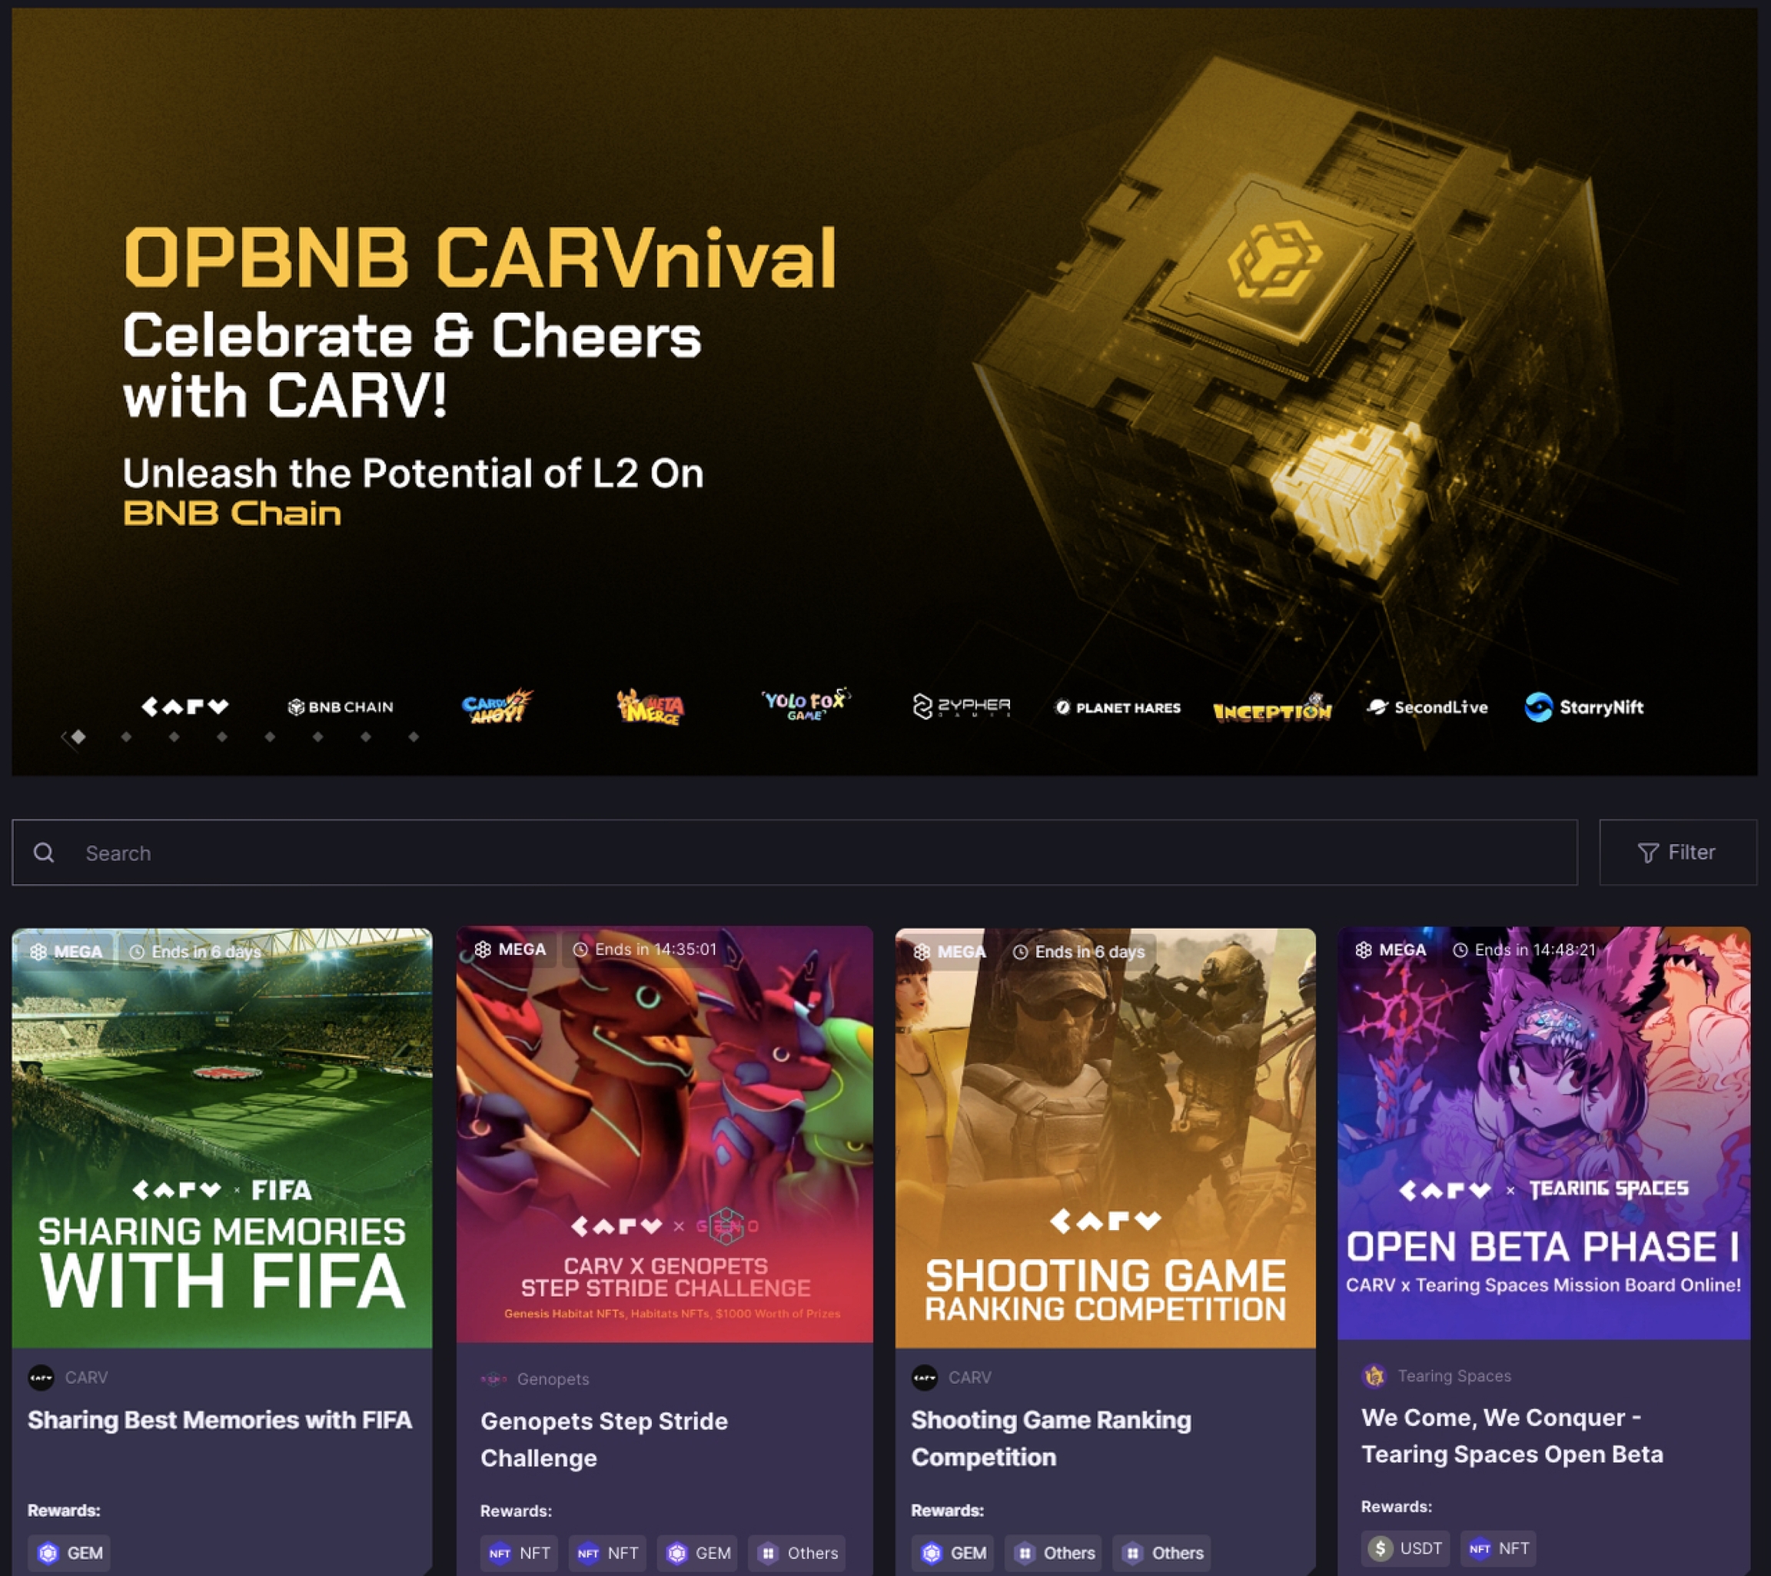Click inside the Search input field
Image resolution: width=1771 pixels, height=1576 pixels.
click(x=347, y=852)
